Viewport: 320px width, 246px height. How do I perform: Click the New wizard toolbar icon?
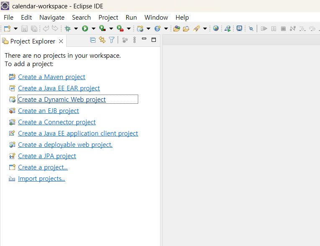pos(7,28)
